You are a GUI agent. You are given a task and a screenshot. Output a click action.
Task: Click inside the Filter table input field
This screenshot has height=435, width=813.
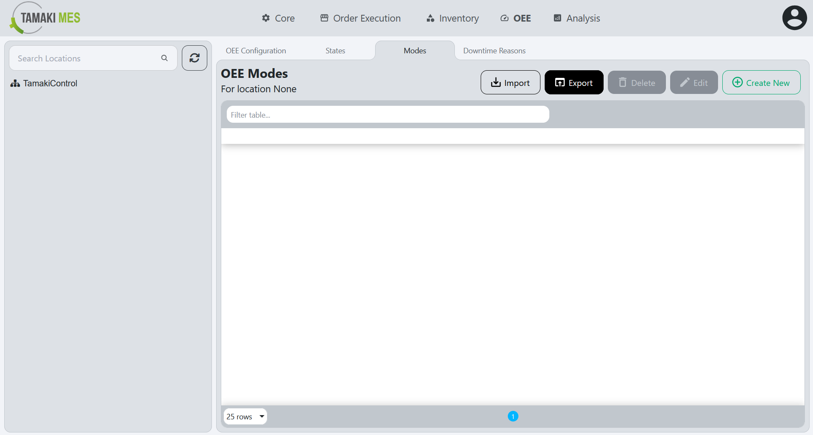(387, 114)
